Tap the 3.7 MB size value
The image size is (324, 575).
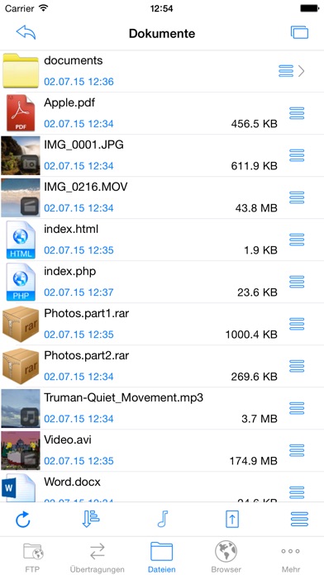(260, 419)
